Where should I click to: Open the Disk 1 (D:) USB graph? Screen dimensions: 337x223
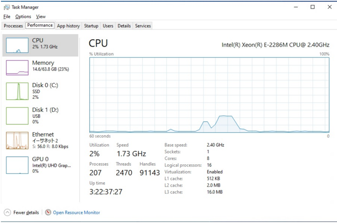[17, 116]
